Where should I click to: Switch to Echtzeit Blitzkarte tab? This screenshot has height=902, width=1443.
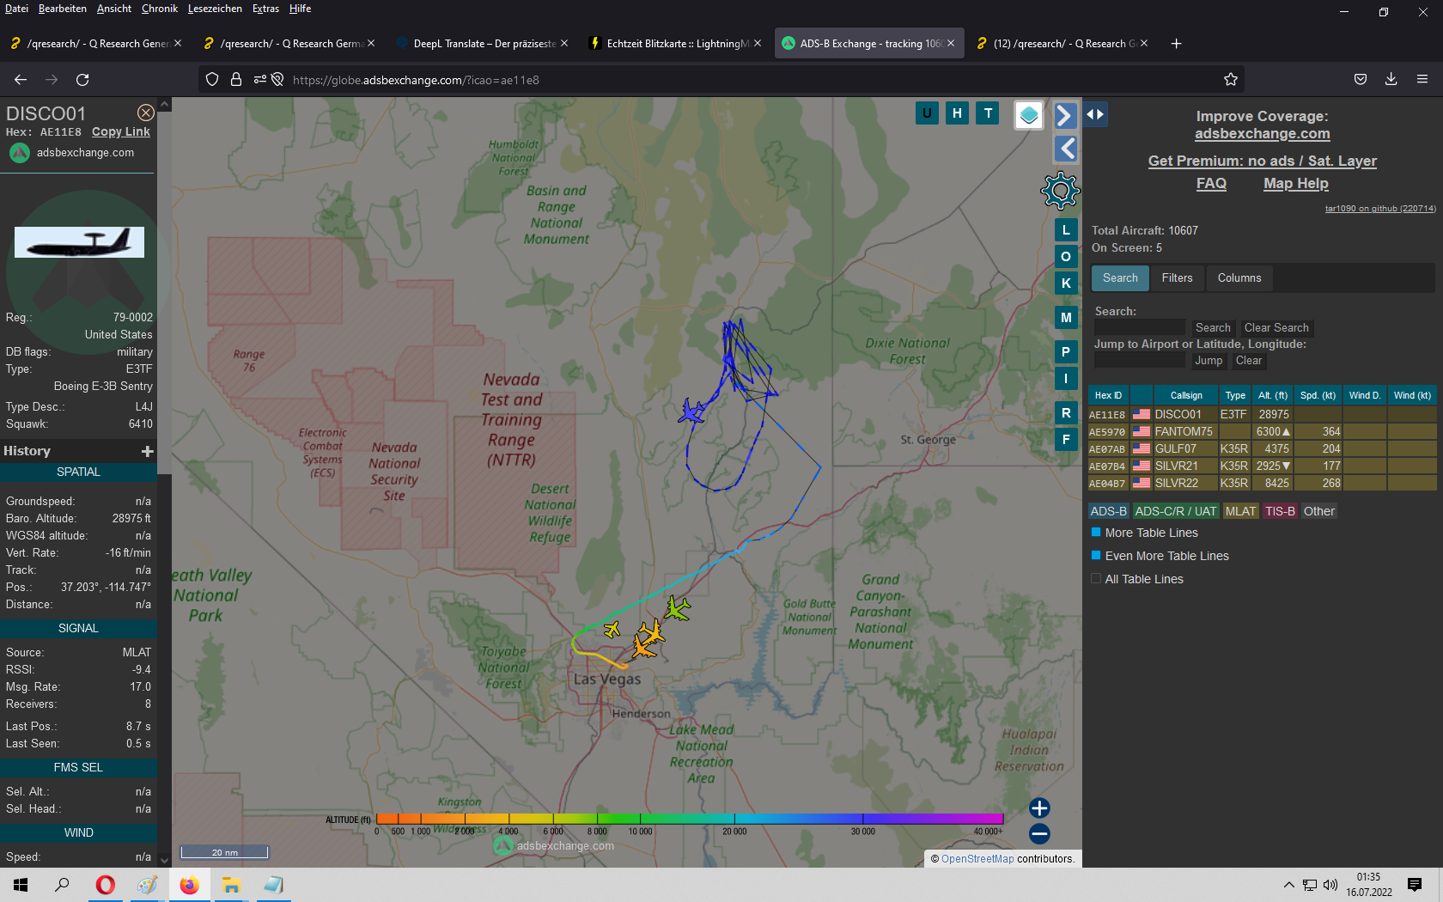[x=675, y=43]
